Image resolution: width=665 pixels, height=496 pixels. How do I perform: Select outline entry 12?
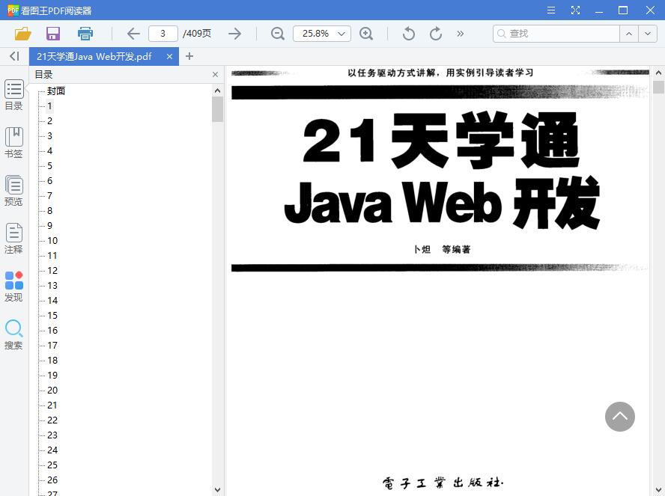(x=52, y=270)
